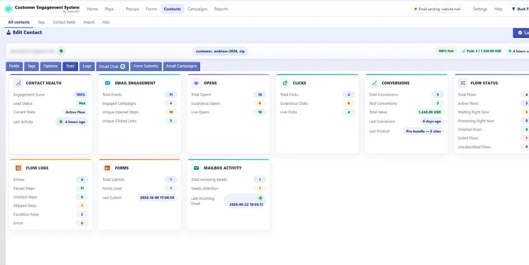Select the blue Tags contact tab
Image resolution: width=529 pixels, height=265 pixels.
click(31, 66)
